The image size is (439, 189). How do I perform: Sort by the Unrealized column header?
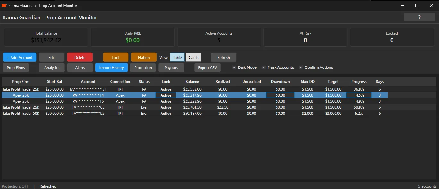pyautogui.click(x=252, y=82)
